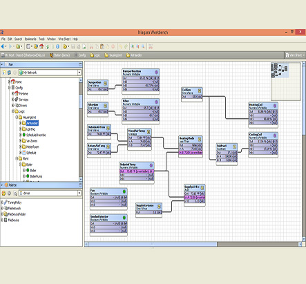
Task: Click the Station (demo) breadcrumb
Action: point(59,55)
